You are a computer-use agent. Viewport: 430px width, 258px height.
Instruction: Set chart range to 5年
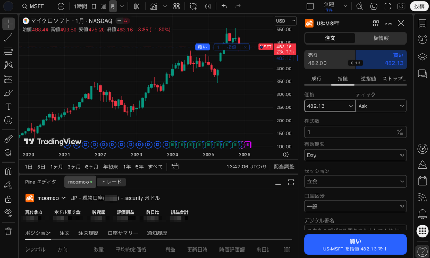point(139,167)
